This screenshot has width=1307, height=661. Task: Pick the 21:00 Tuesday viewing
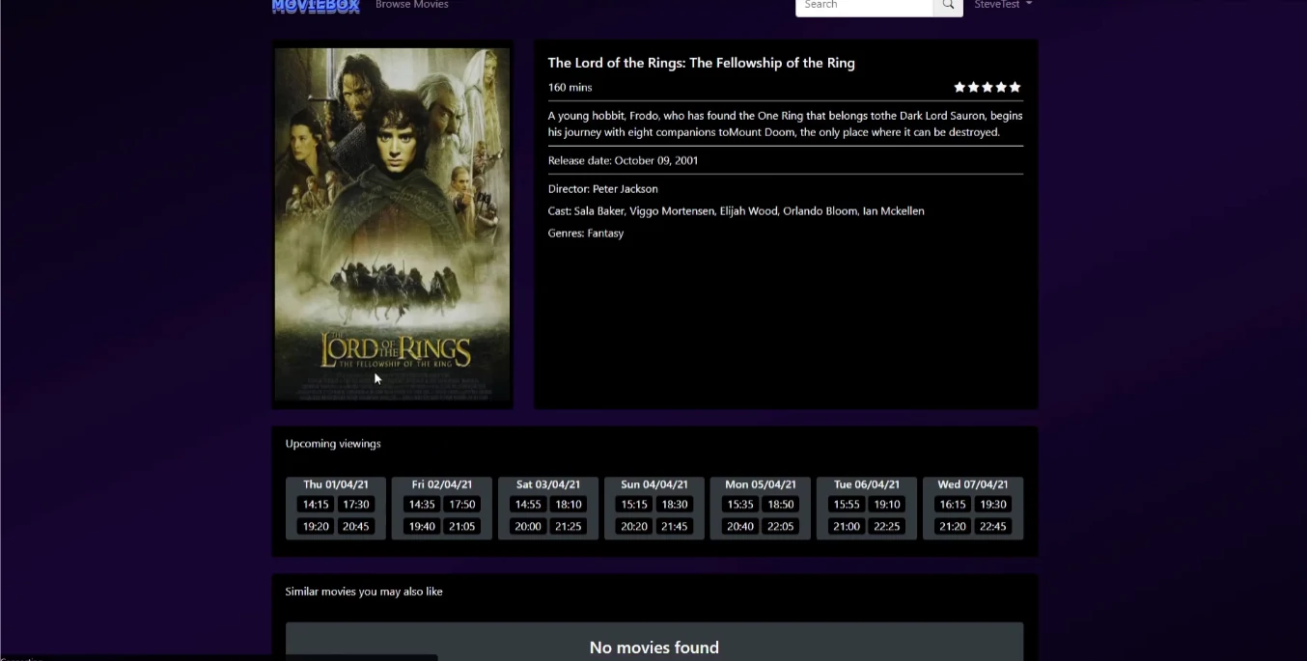click(847, 527)
